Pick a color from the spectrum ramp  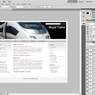click(91, 20)
